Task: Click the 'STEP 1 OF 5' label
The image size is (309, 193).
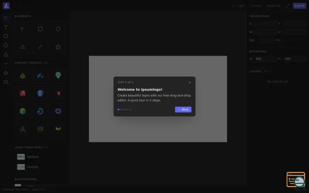Action: [125, 82]
